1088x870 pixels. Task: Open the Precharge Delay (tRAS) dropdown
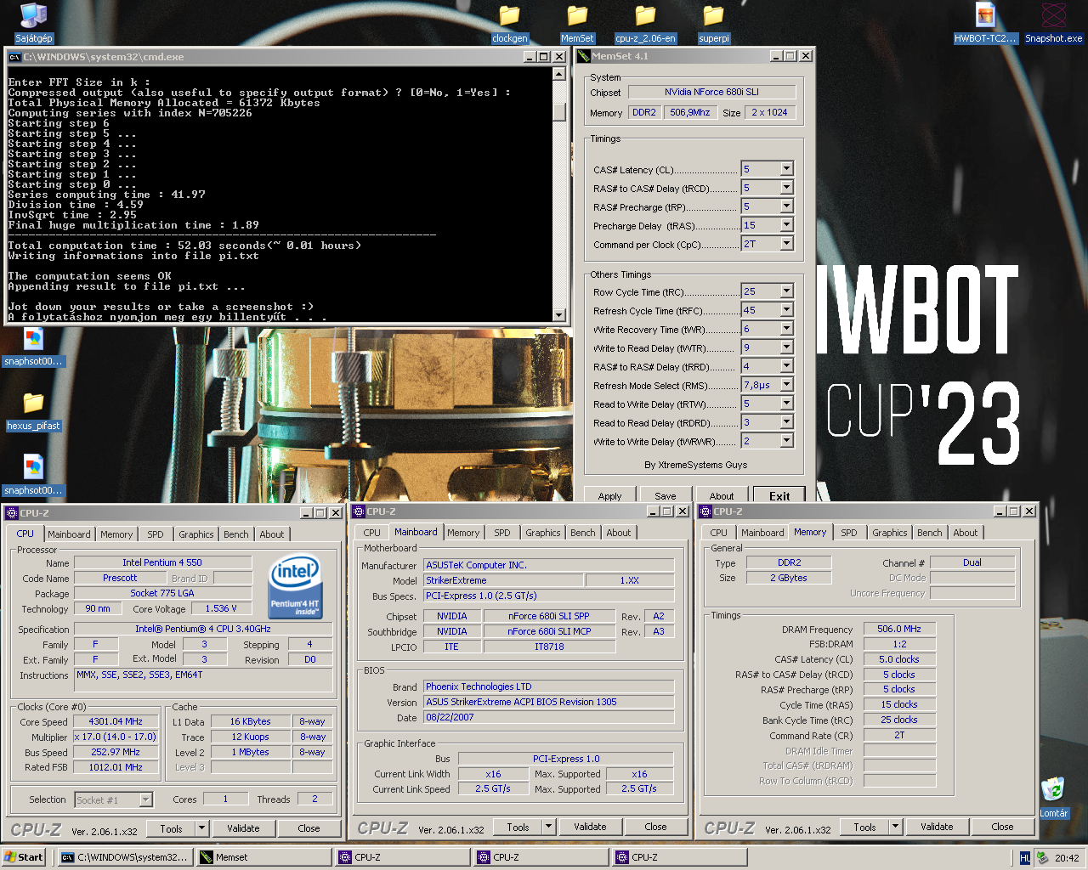tap(786, 225)
